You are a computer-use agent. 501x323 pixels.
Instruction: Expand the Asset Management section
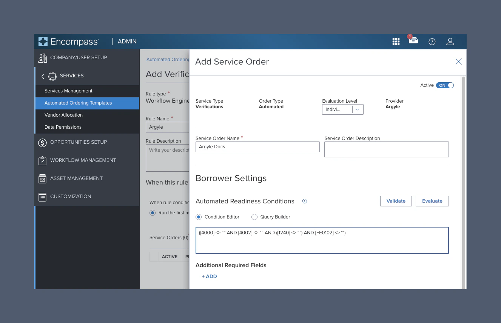42,178
